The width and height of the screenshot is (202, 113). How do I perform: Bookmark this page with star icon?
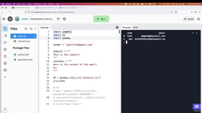coord(176,12)
